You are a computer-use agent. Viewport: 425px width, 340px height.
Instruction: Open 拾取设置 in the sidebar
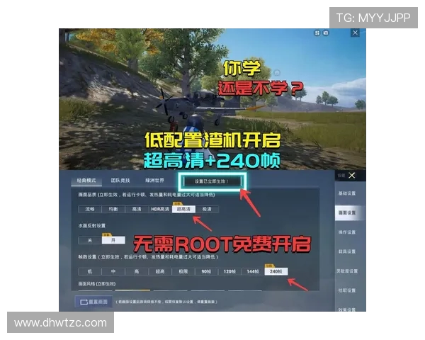[x=347, y=290]
